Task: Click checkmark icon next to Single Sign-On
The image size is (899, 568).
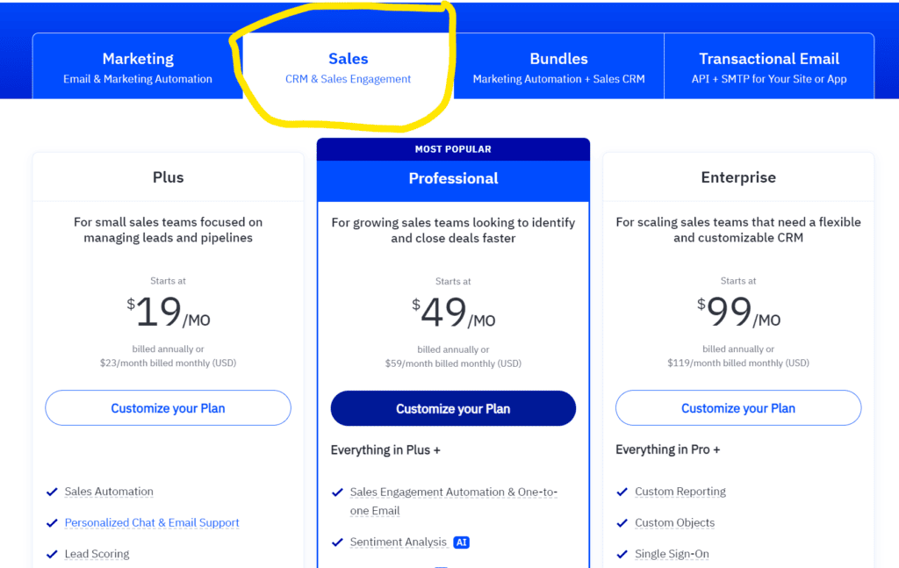Action: pyautogui.click(x=622, y=554)
